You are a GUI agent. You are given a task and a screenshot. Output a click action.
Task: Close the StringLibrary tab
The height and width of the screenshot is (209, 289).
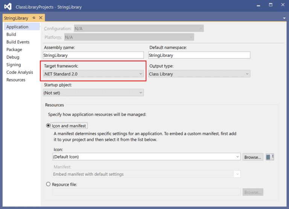point(40,18)
